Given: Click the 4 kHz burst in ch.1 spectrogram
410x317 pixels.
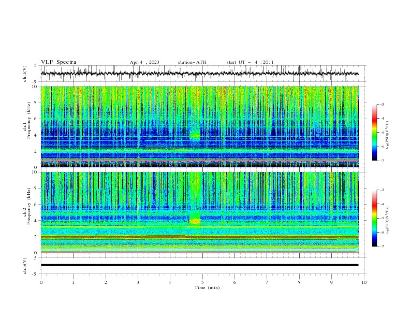Looking at the screenshot, I should pyautogui.click(x=195, y=135).
